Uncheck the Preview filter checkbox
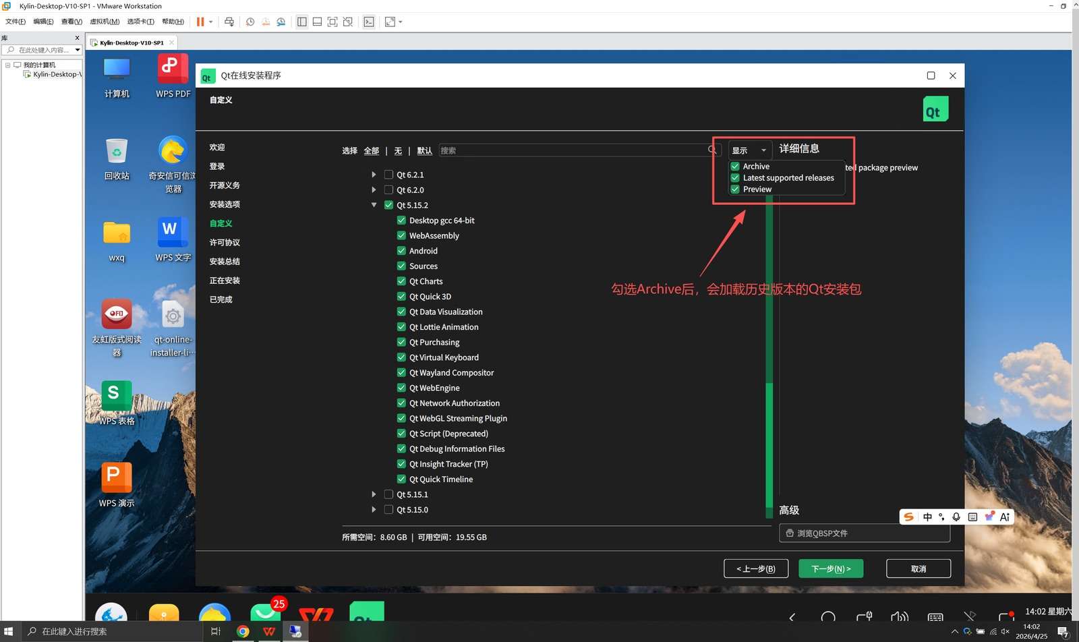This screenshot has height=642, width=1079. 735,189
